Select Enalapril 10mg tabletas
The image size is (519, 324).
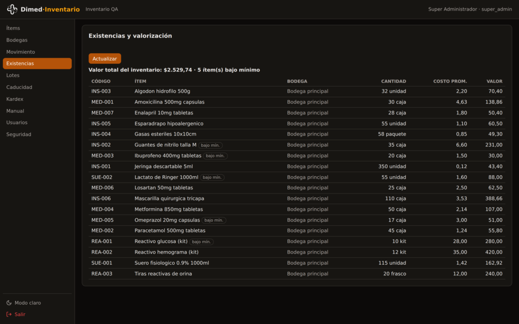pos(164,113)
